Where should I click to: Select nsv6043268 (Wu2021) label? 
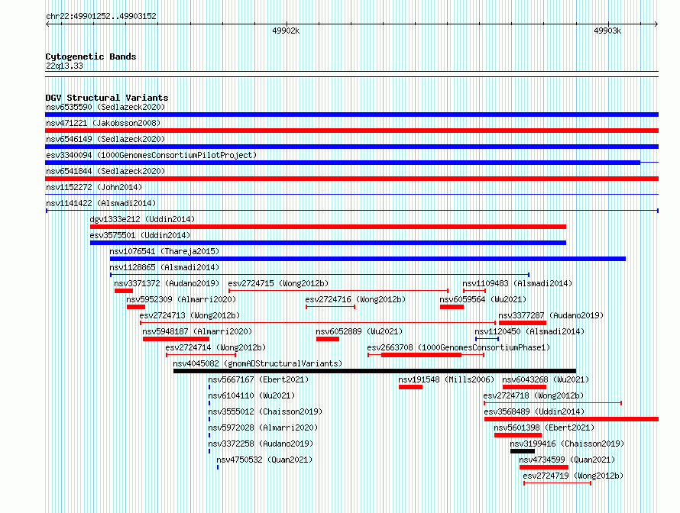pos(546,379)
